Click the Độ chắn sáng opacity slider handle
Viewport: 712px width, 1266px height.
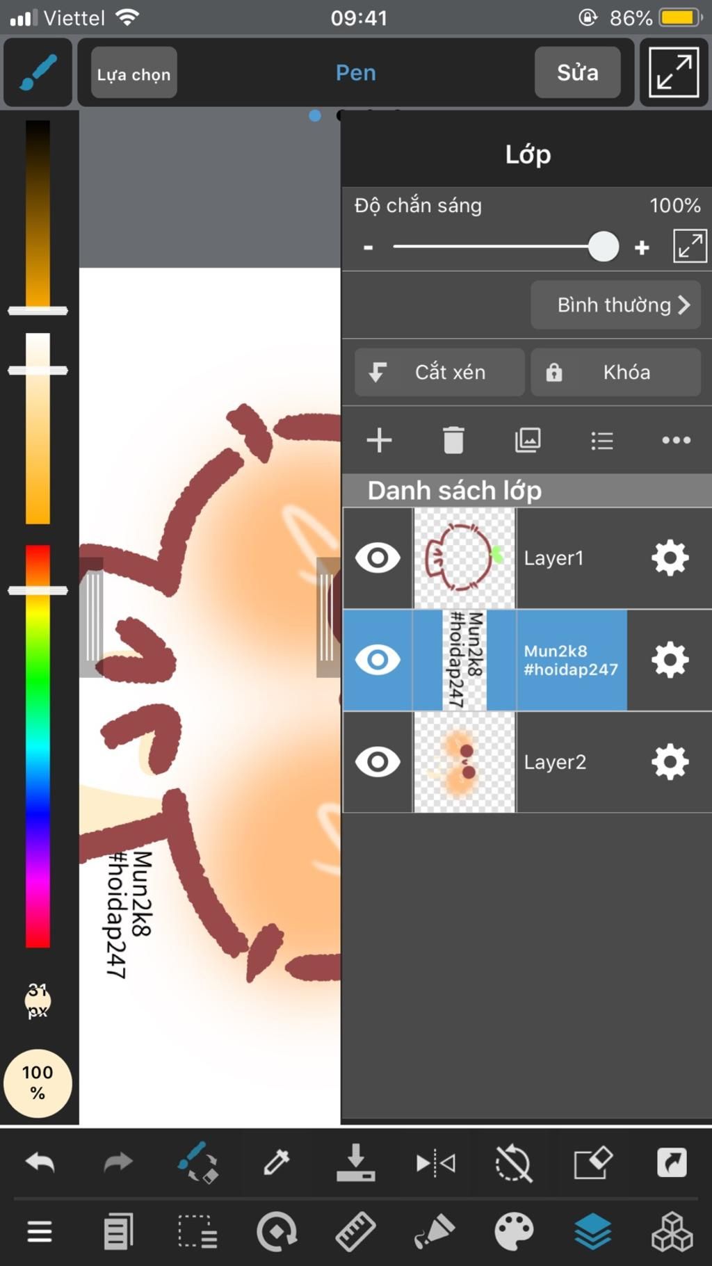(x=603, y=247)
